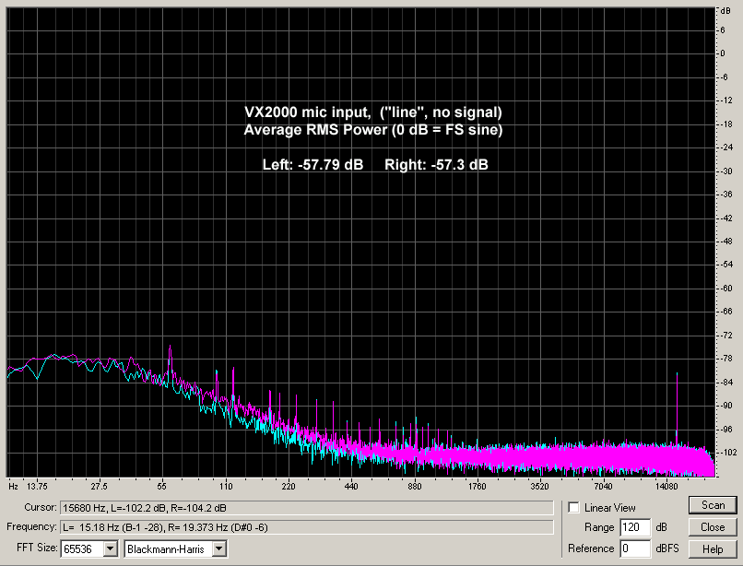Click the 7040 Hz frequency axis label
Viewport: 743px width, 566px height.
pos(603,487)
